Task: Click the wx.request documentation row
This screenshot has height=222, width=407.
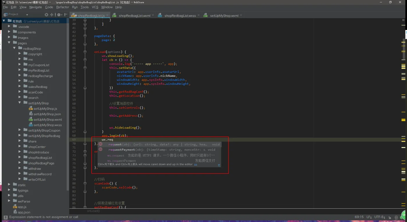Action: pyautogui.click(x=159, y=156)
